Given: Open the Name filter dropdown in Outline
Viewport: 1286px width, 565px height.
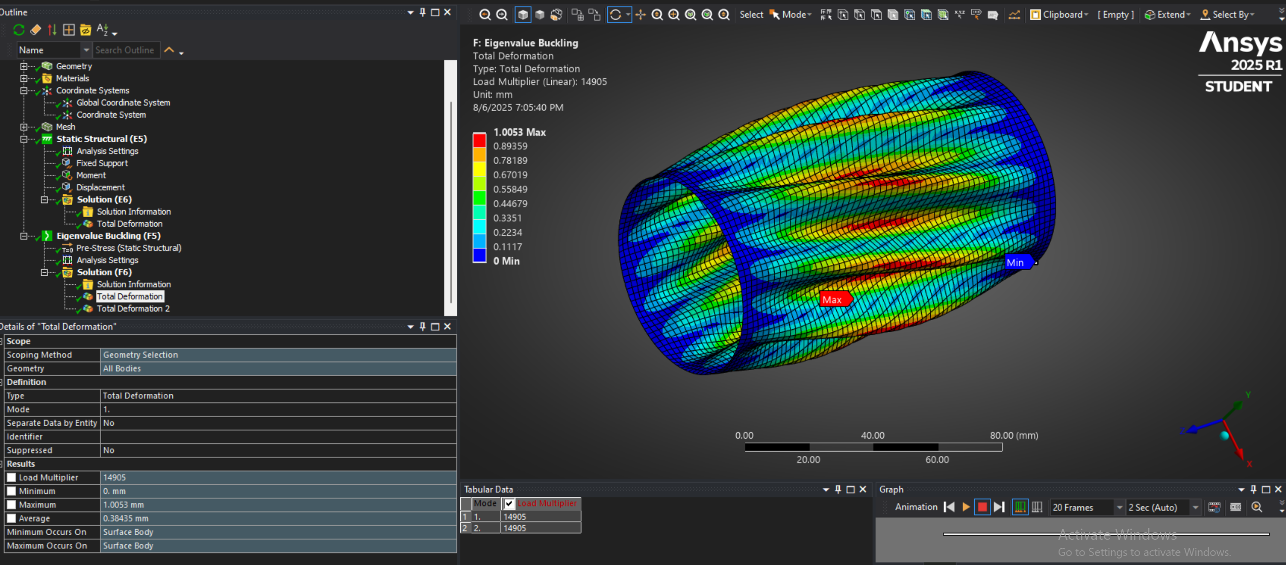Looking at the screenshot, I should click(x=86, y=50).
